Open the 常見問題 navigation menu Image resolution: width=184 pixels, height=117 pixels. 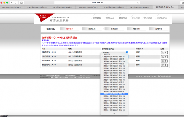135,18
